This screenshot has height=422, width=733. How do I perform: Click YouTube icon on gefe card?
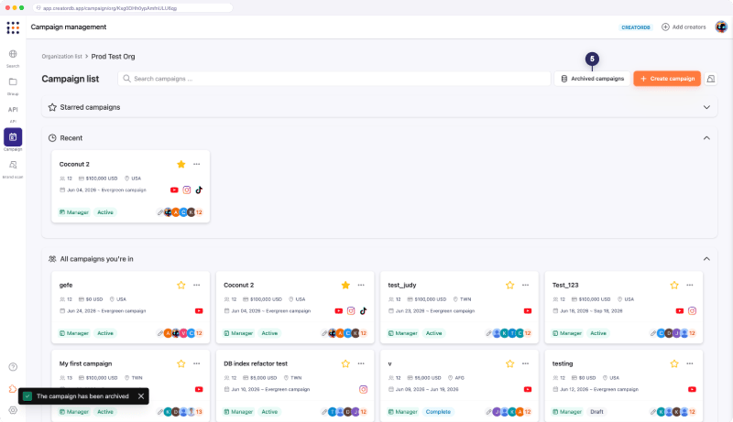click(199, 311)
